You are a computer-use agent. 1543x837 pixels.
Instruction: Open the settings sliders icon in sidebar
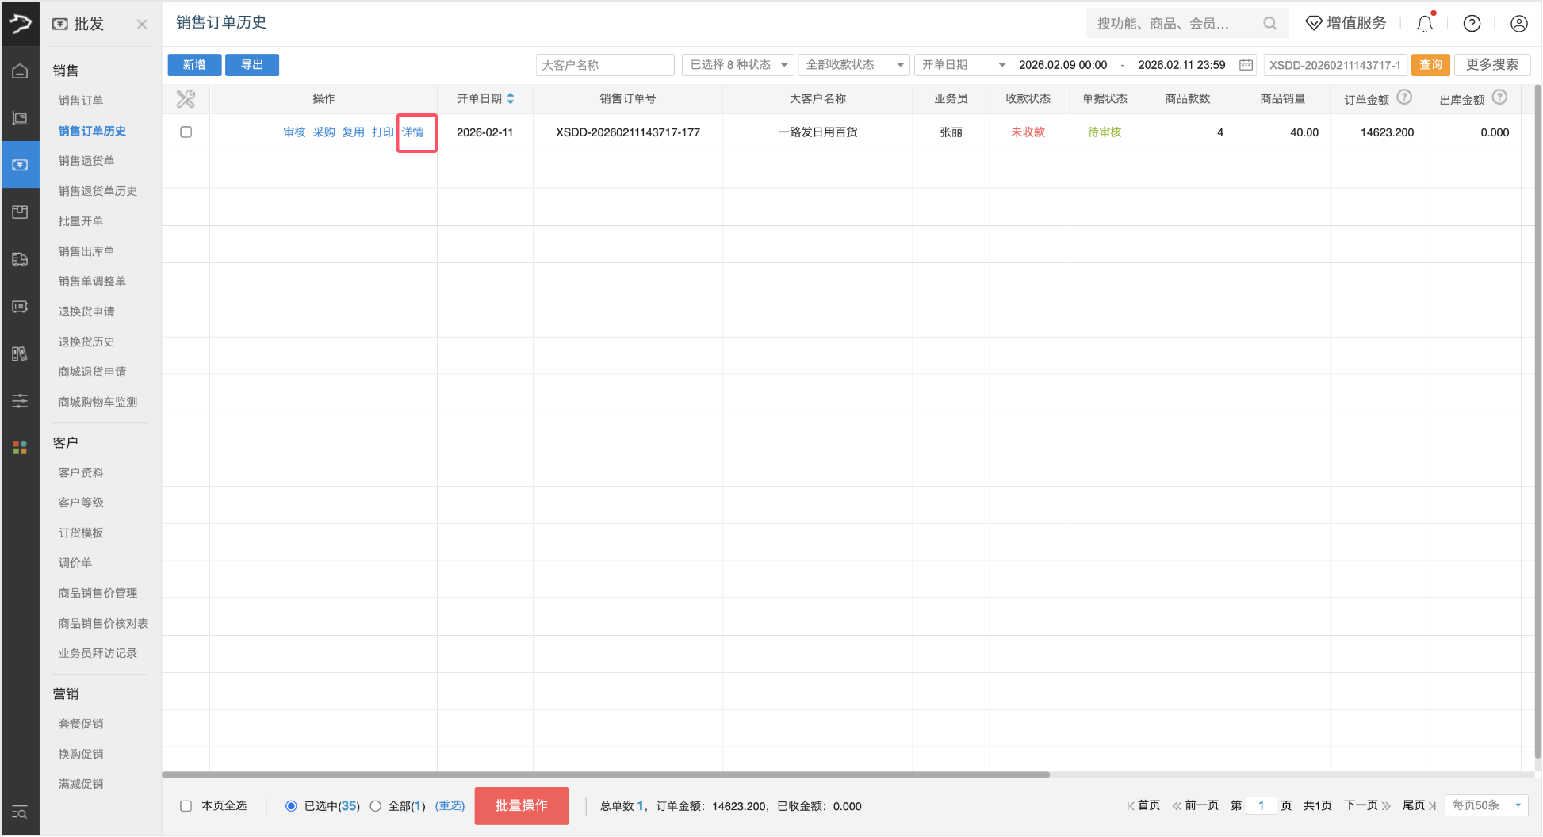[x=20, y=401]
